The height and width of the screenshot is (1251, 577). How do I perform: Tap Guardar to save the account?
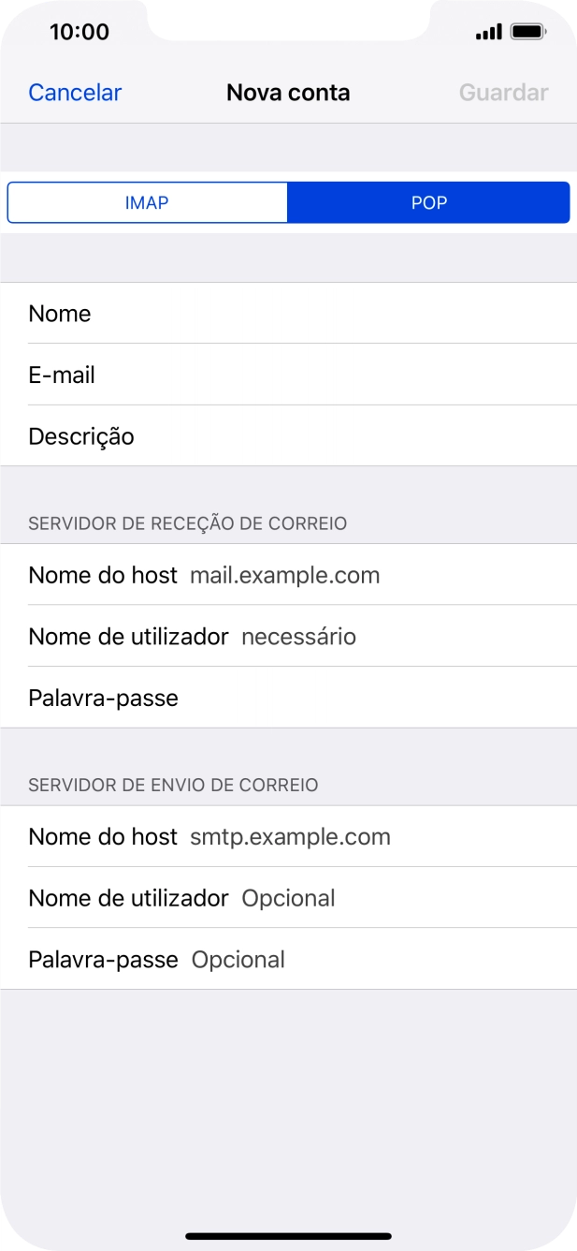pyautogui.click(x=503, y=92)
